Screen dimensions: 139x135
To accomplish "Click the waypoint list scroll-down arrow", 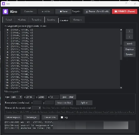I will click(121, 88).
